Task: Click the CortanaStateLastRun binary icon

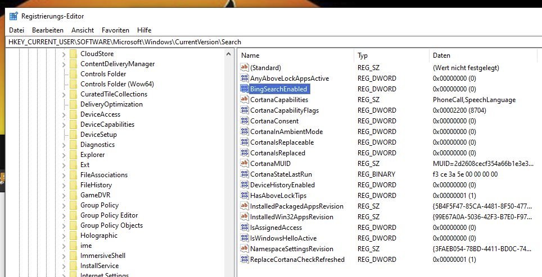Action: (245, 174)
